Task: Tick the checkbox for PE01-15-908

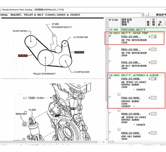Action: (x=110, y=49)
